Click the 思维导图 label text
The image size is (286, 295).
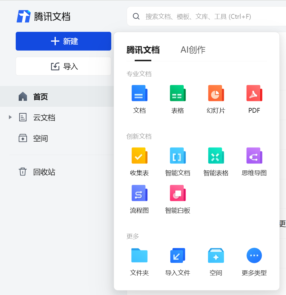(254, 173)
